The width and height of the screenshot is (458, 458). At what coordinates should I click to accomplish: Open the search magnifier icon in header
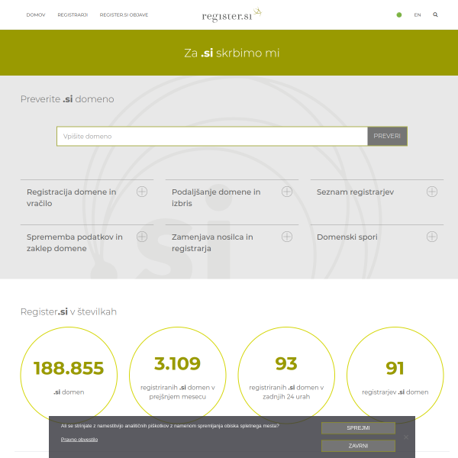[x=435, y=15]
